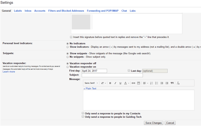Switch to the Labels tab
The width and height of the screenshot is (201, 126).
pyautogui.click(x=18, y=11)
